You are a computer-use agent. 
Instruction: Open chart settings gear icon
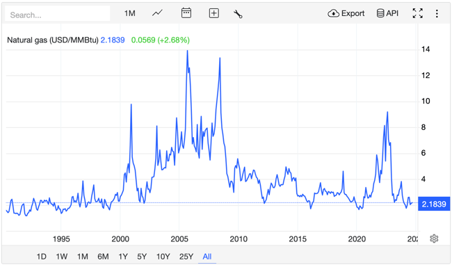point(434,239)
